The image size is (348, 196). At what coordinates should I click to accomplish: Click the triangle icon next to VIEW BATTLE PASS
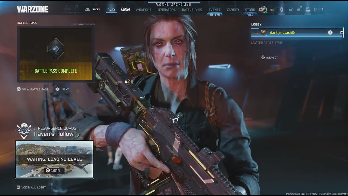pos(19,89)
